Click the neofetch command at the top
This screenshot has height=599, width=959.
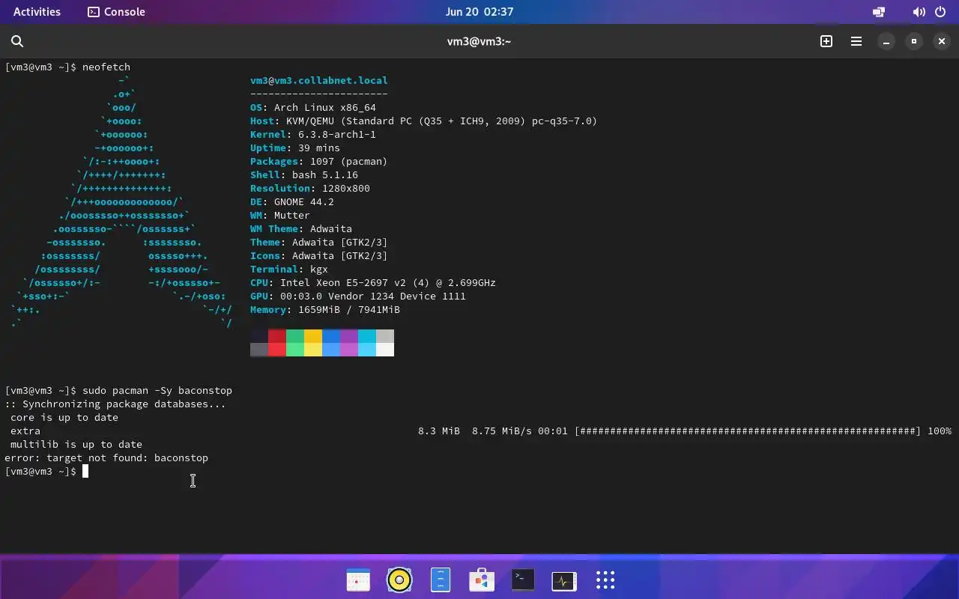106,67
